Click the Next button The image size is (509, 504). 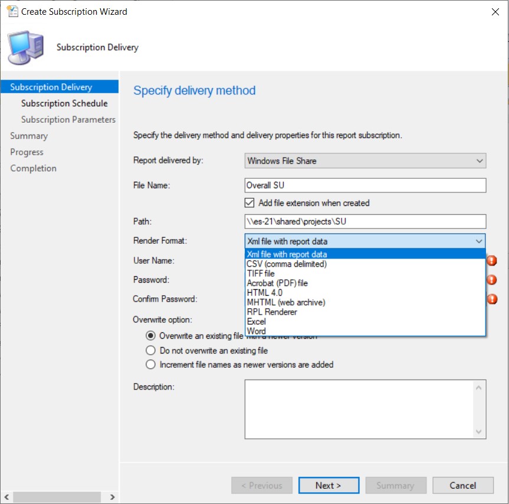point(329,485)
